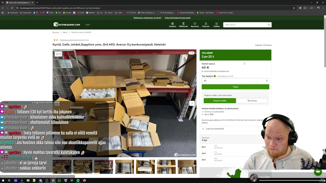
Task: Select the fifth gallery thumbnail with white boxes
Action: click(145, 167)
